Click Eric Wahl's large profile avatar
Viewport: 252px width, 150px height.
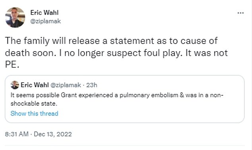click(x=15, y=17)
